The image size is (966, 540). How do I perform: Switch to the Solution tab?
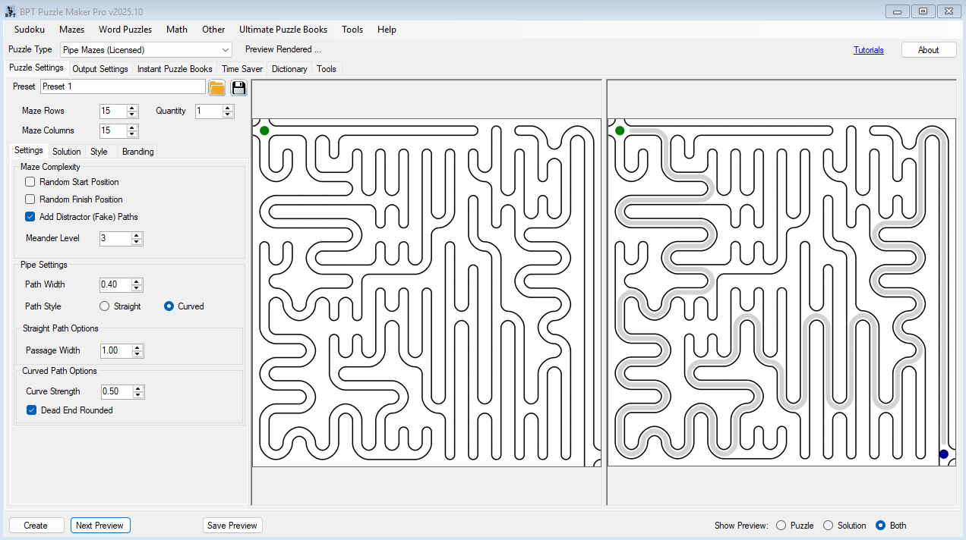[66, 151]
